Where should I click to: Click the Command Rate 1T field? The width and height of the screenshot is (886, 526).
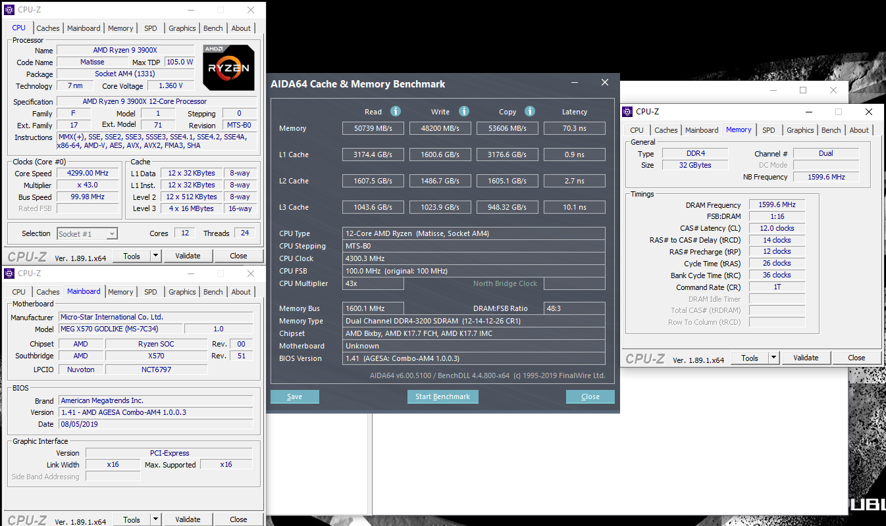coord(777,287)
